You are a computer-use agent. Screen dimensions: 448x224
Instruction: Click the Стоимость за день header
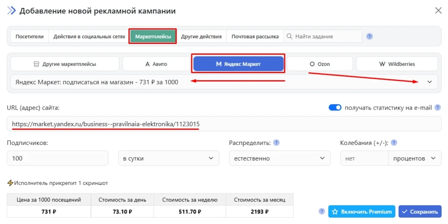[x=122, y=200]
